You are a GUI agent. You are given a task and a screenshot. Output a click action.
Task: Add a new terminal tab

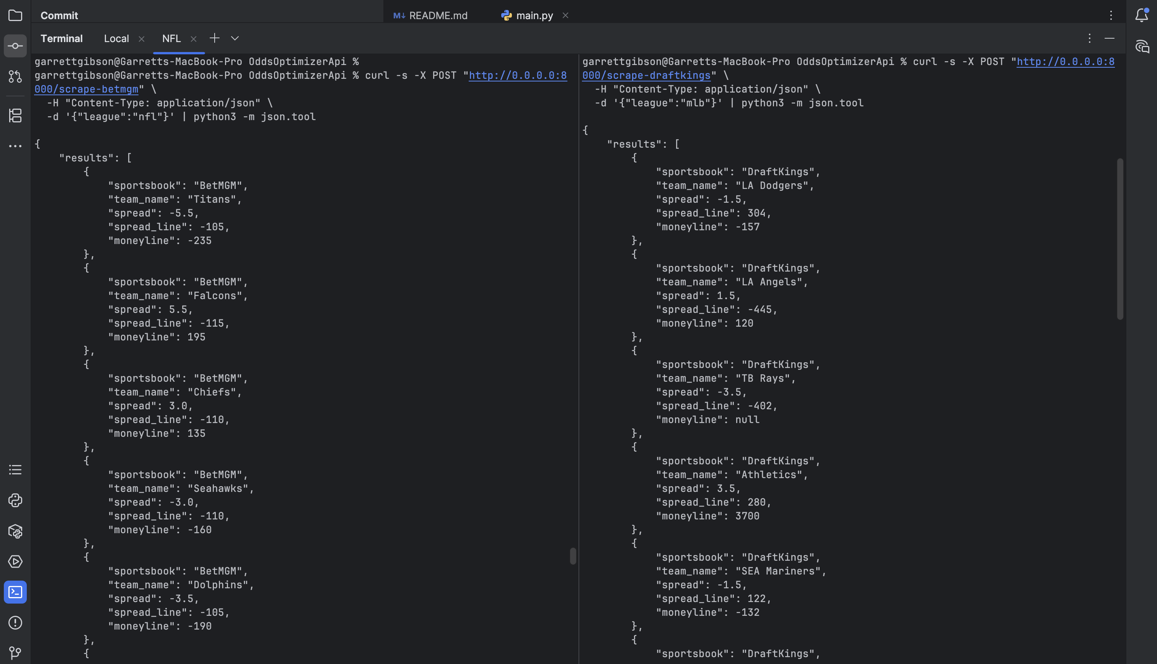214,38
